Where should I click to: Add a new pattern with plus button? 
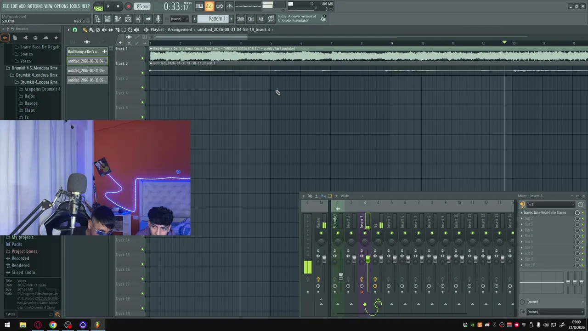pyautogui.click(x=231, y=19)
